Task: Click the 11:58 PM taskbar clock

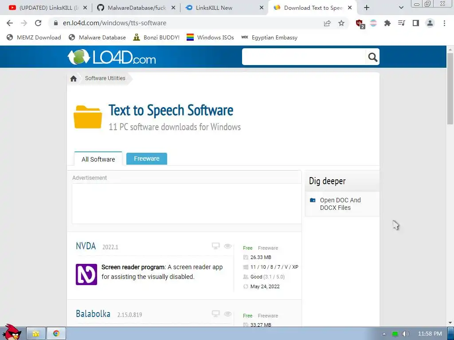Action: pyautogui.click(x=430, y=334)
